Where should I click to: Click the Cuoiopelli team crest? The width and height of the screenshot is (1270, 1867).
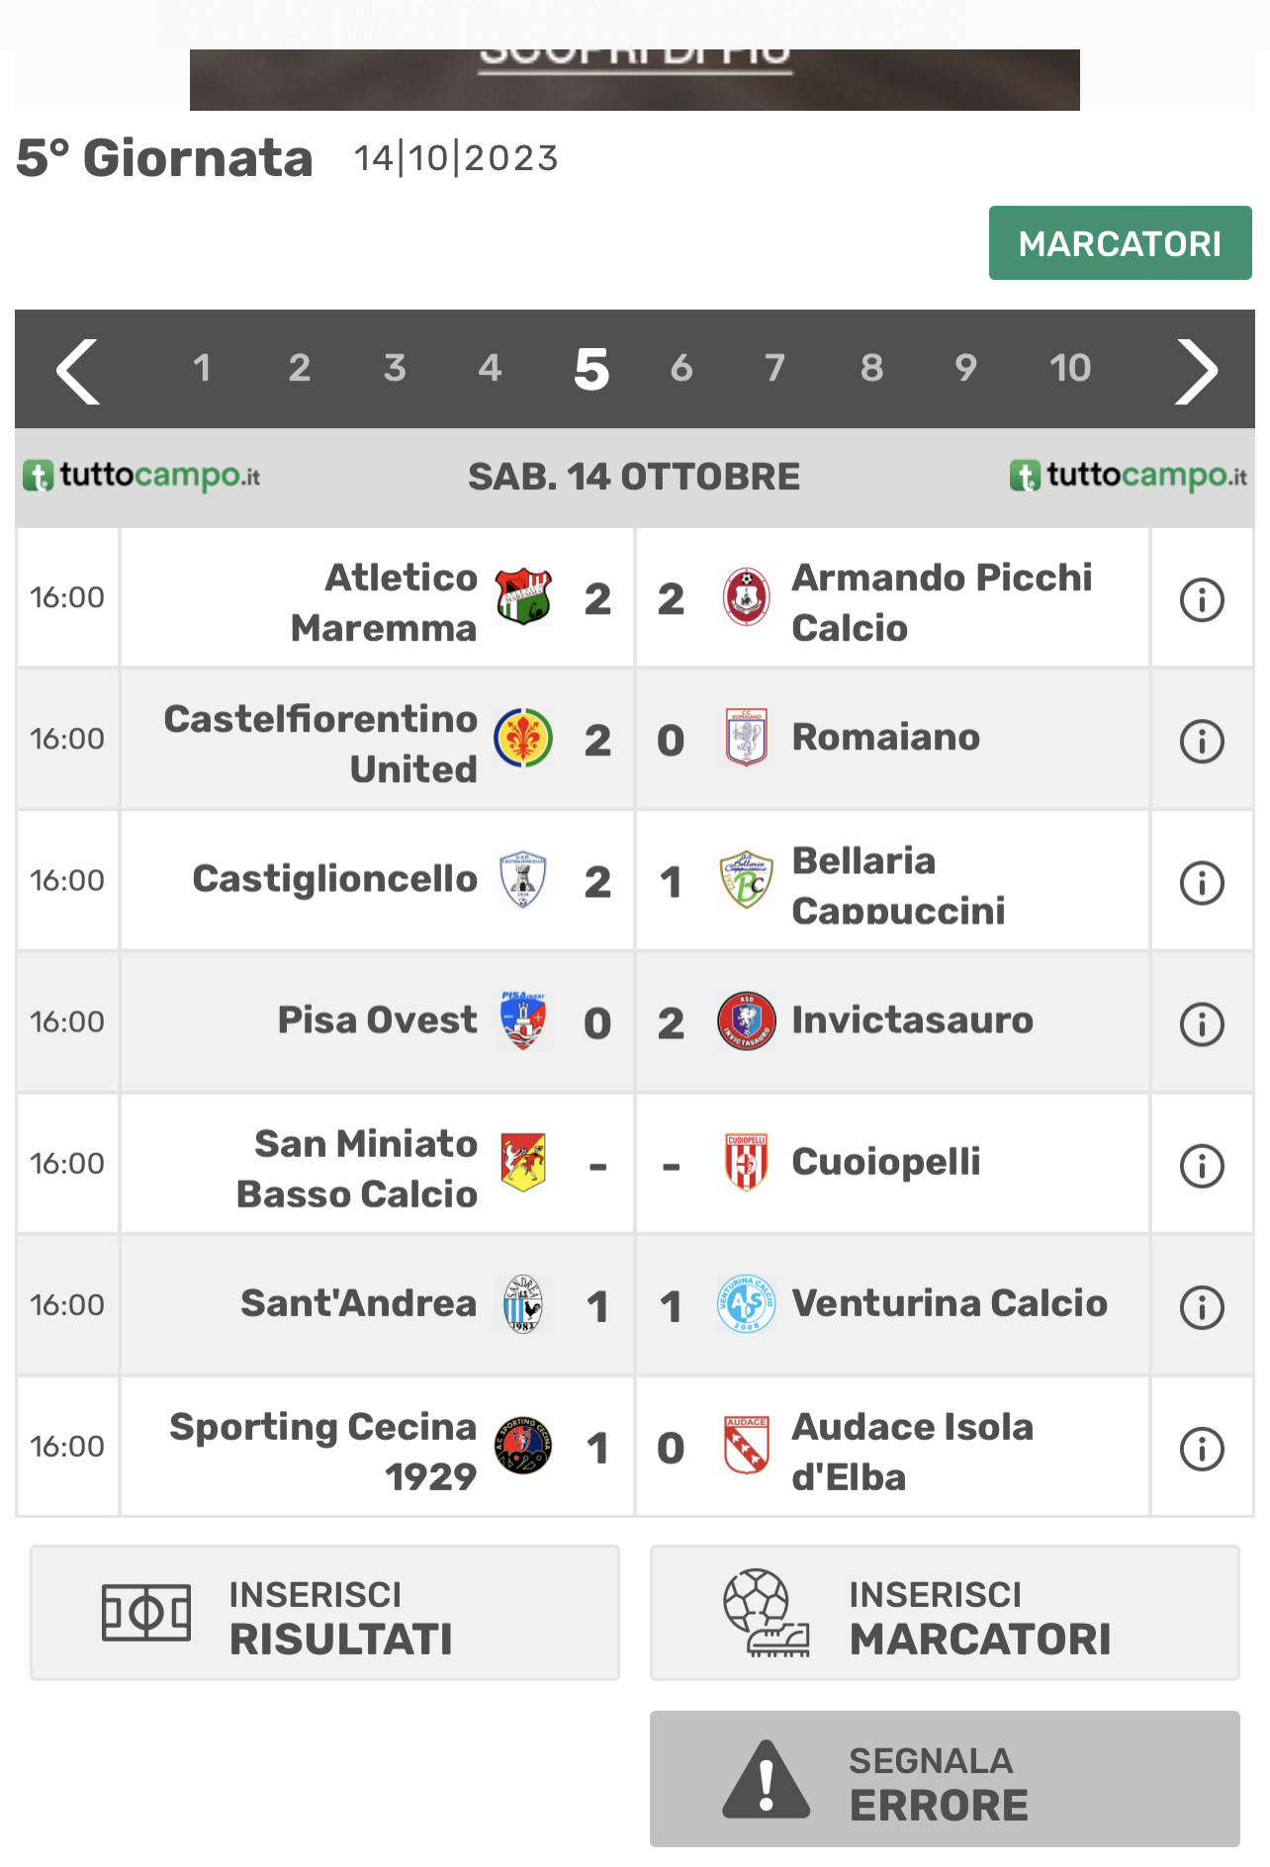click(x=746, y=1162)
